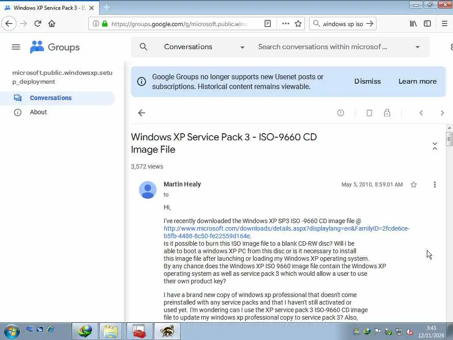
Task: Click the Groups search magnifier icon
Action: tap(144, 47)
